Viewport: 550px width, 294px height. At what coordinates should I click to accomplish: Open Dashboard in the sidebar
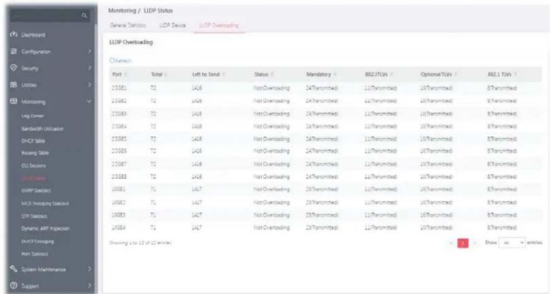pos(33,35)
